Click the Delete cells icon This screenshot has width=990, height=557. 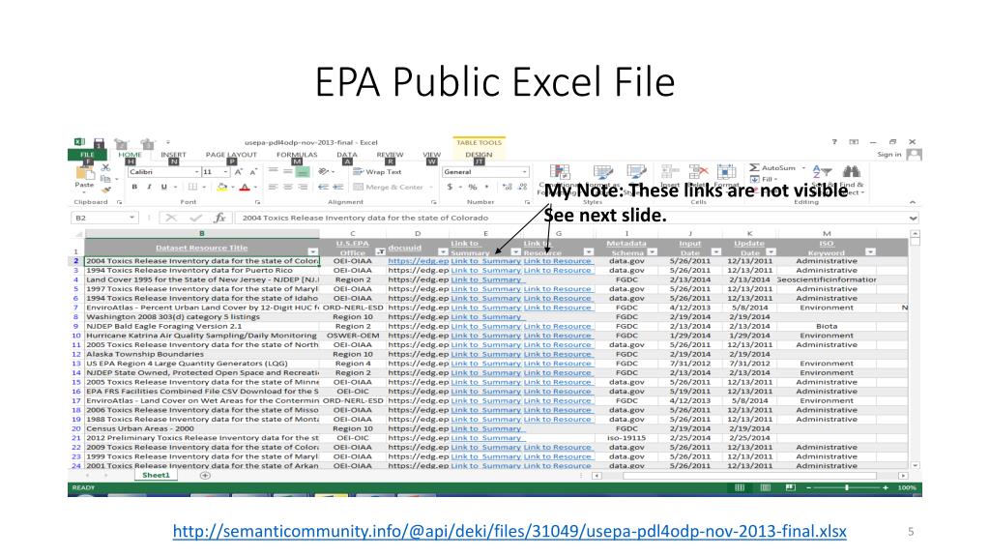pyautogui.click(x=698, y=172)
